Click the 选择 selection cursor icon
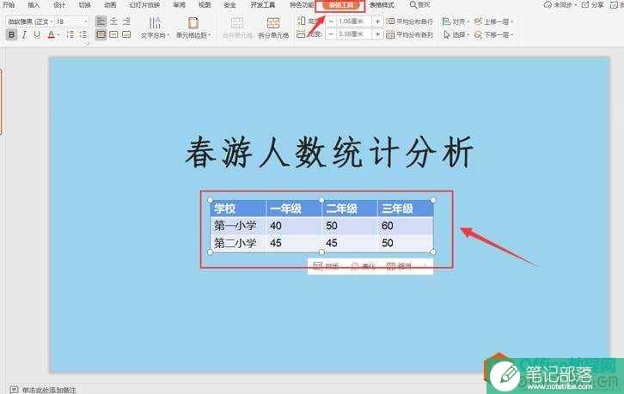The image size is (624, 394). (446, 35)
